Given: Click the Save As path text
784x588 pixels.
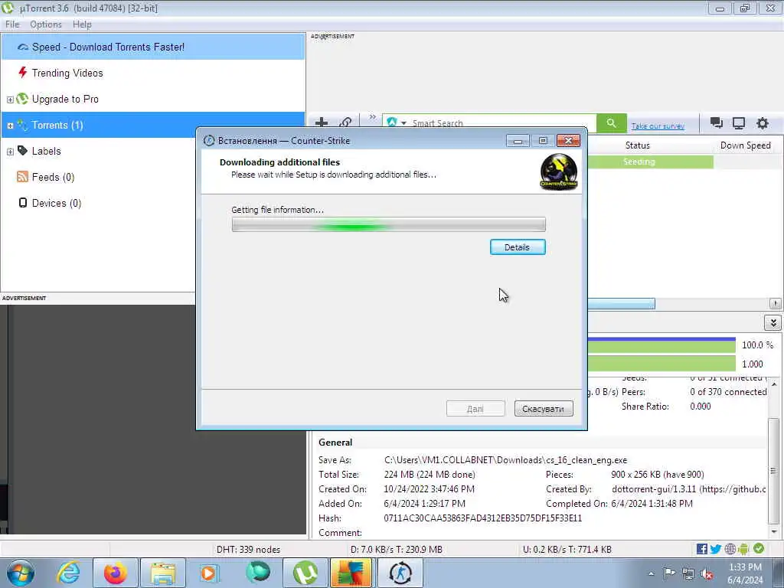Looking at the screenshot, I should [x=505, y=460].
